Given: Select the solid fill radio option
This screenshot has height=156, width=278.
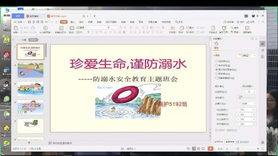Looking at the screenshot, I should coord(217,61).
